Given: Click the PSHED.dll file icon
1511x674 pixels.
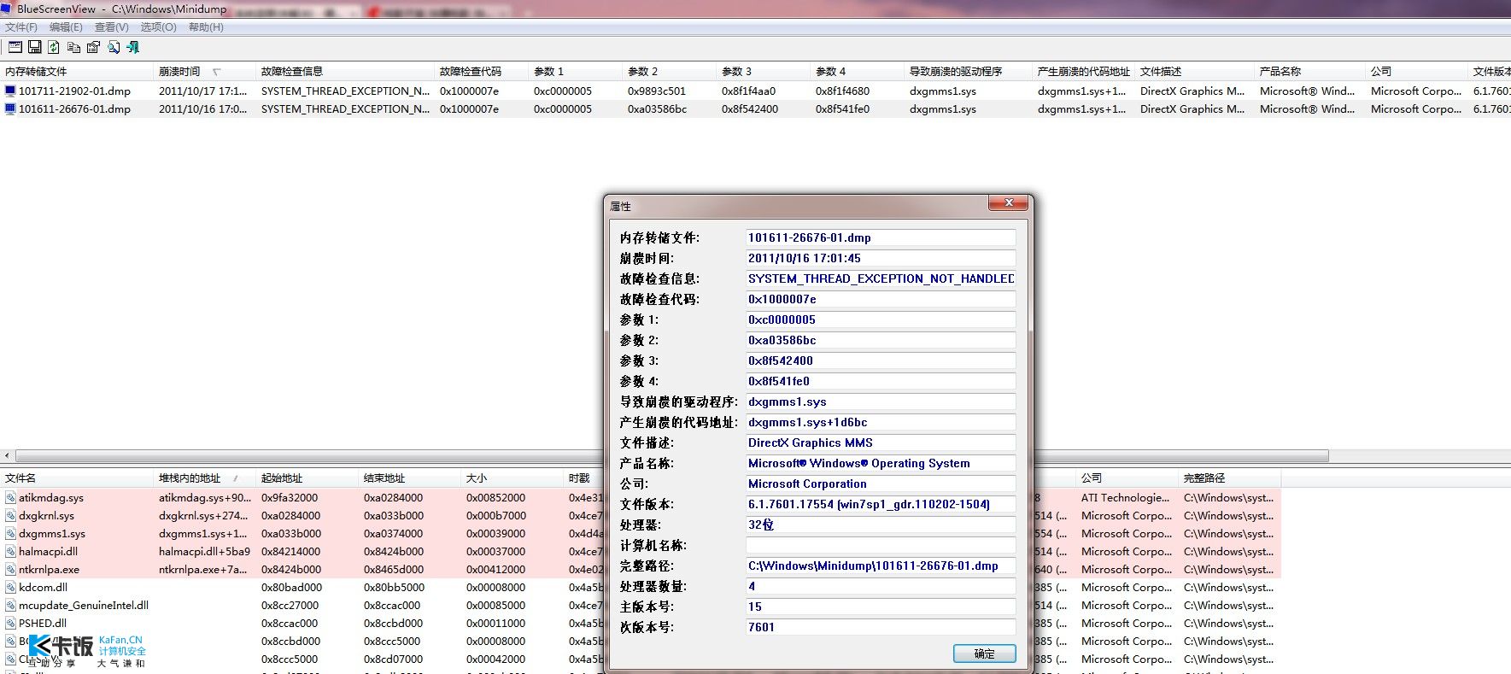Looking at the screenshot, I should pos(10,623).
